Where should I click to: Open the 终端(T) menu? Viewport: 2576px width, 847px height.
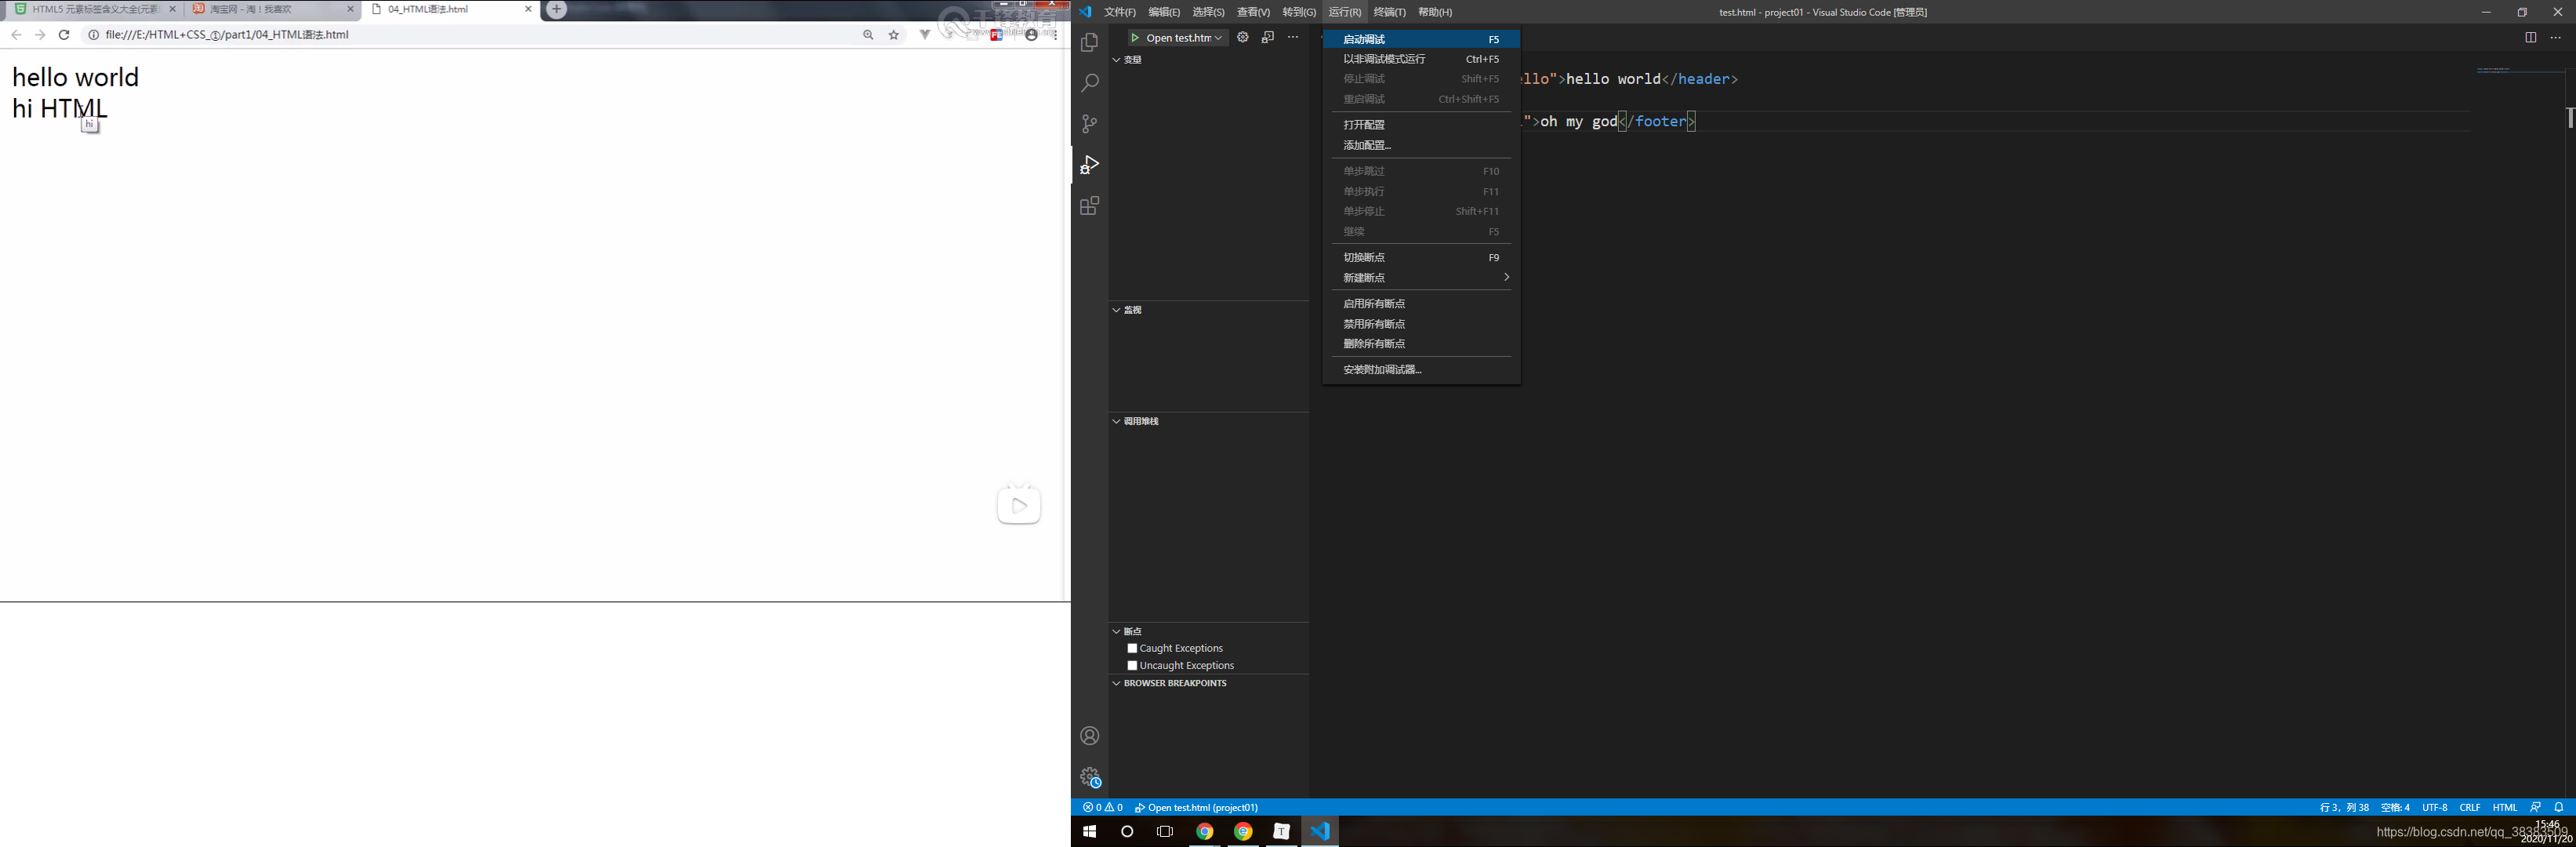1389,12
